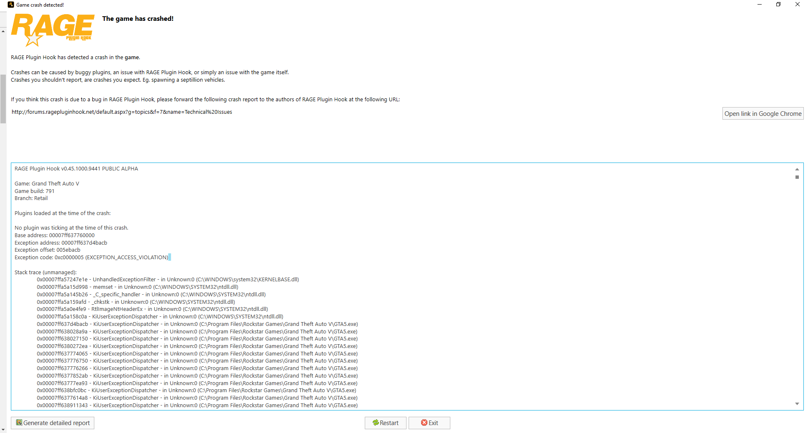The image size is (808, 433).
Task: Restore down the crash window
Action: tap(778, 5)
